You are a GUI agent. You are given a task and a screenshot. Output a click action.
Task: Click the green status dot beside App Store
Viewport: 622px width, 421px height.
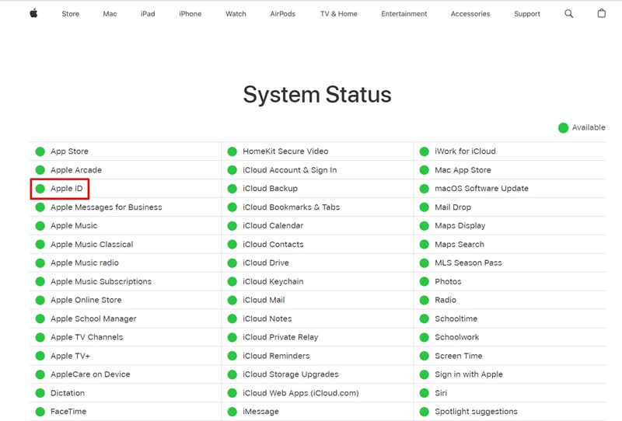40,151
